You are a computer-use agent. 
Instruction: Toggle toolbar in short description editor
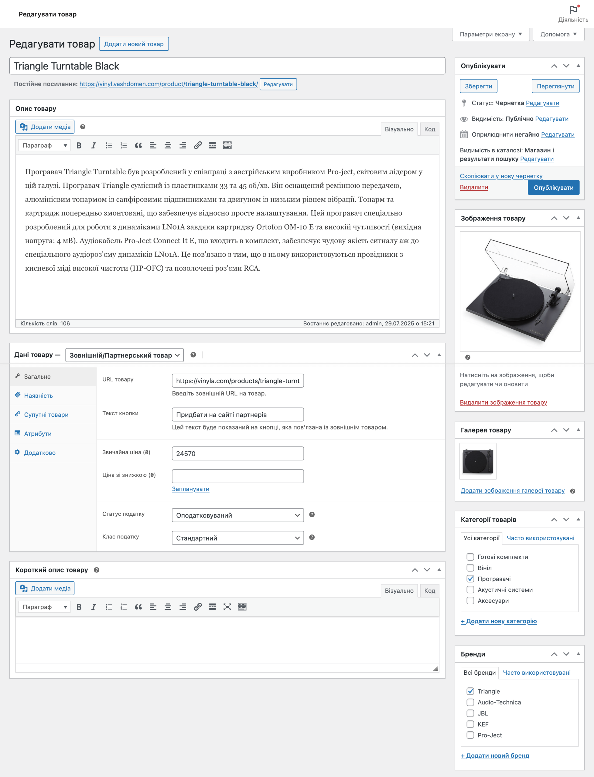[242, 607]
